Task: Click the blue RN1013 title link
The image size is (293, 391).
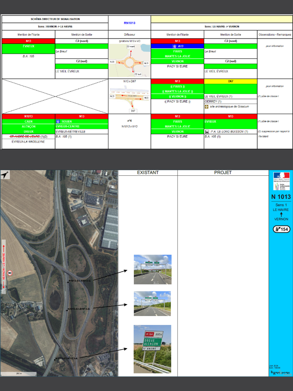Action: tap(129, 23)
